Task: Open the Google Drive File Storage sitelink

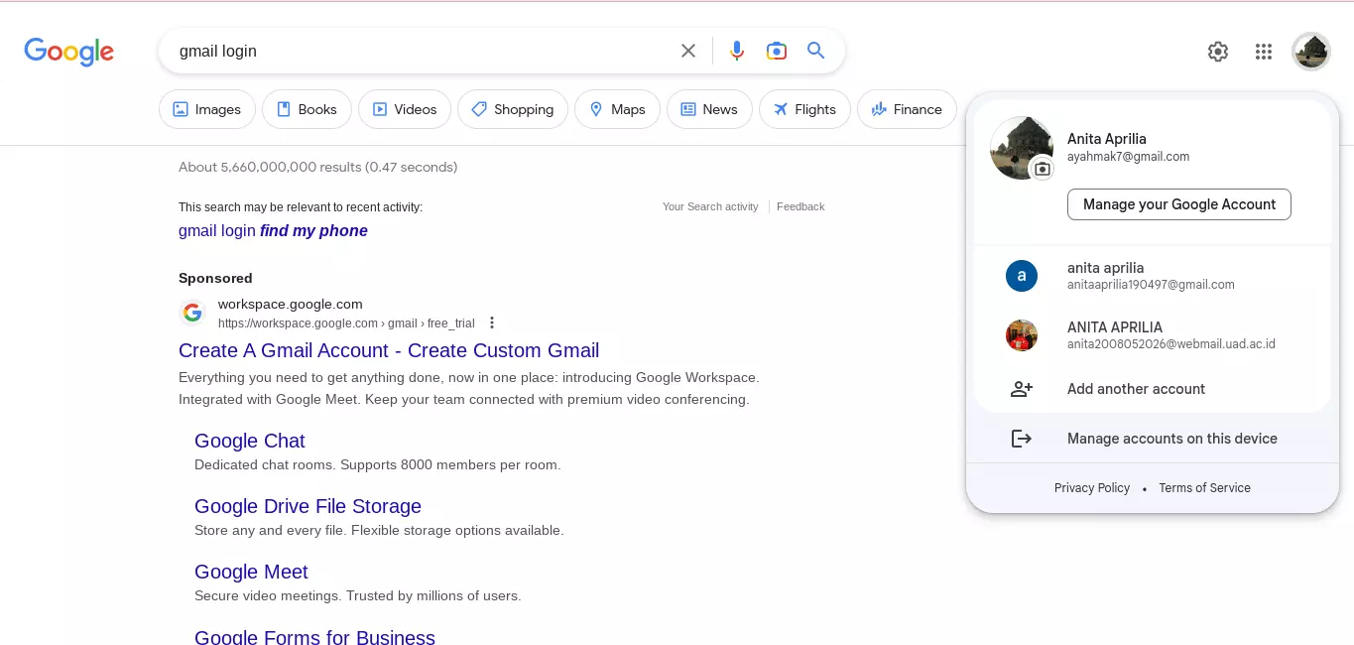Action: click(308, 506)
